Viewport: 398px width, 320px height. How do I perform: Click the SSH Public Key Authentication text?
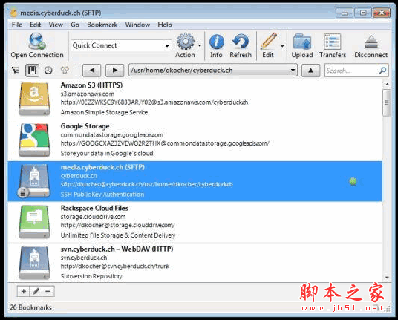102,195
